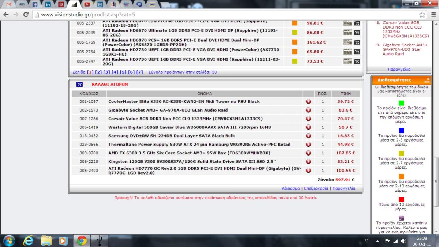Go back using browser back arrow
The width and height of the screenshot is (439, 247).
point(6,15)
